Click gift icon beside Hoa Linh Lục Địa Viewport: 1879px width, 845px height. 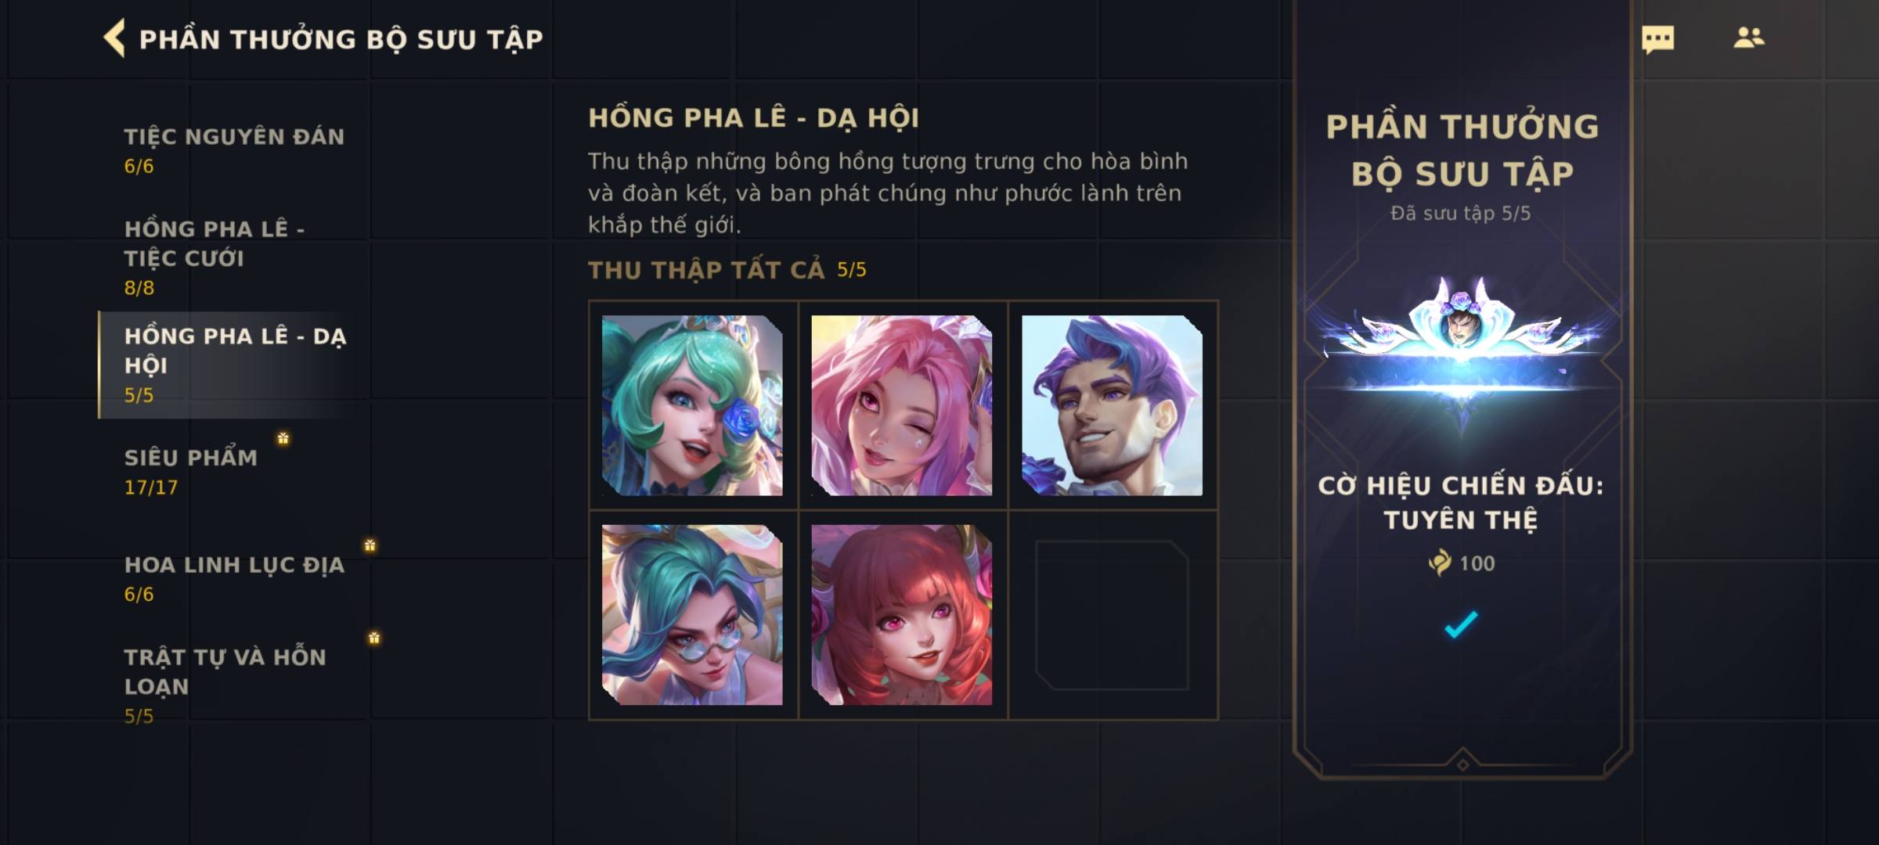click(x=370, y=545)
